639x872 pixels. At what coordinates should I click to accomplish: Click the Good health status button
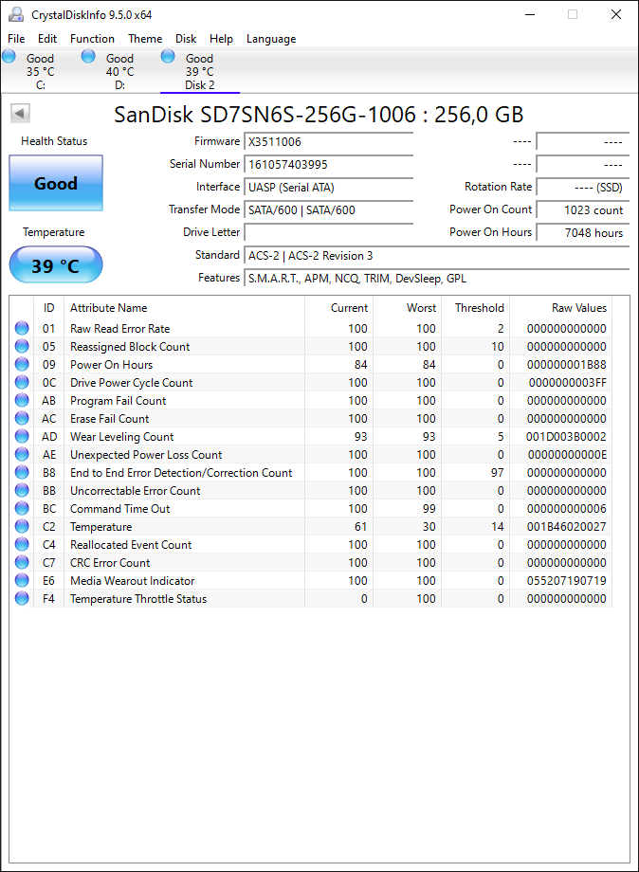pyautogui.click(x=56, y=183)
